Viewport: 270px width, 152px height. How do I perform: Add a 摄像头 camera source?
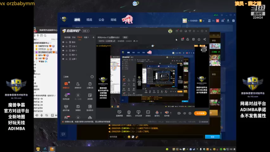[129, 113]
